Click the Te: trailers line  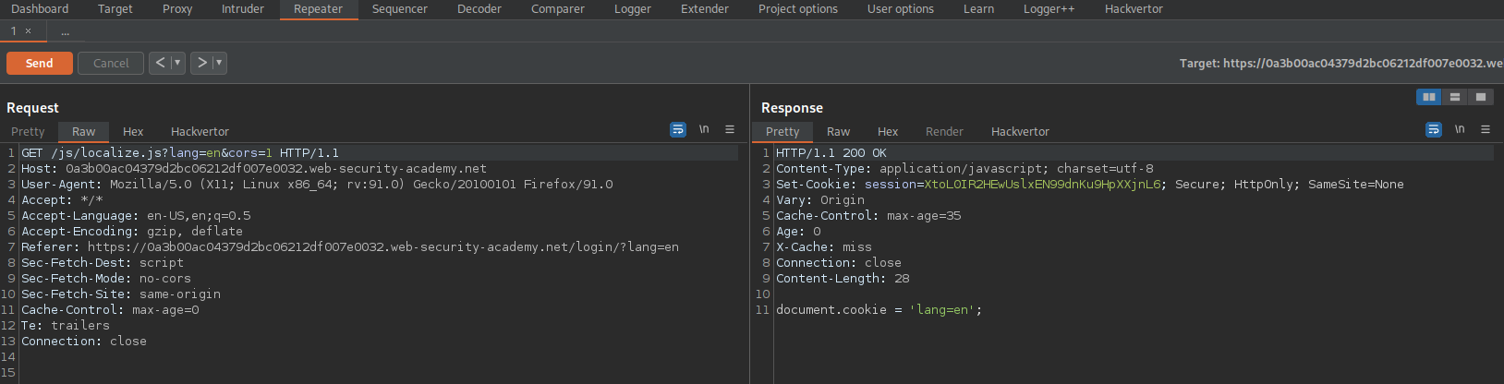coord(66,326)
